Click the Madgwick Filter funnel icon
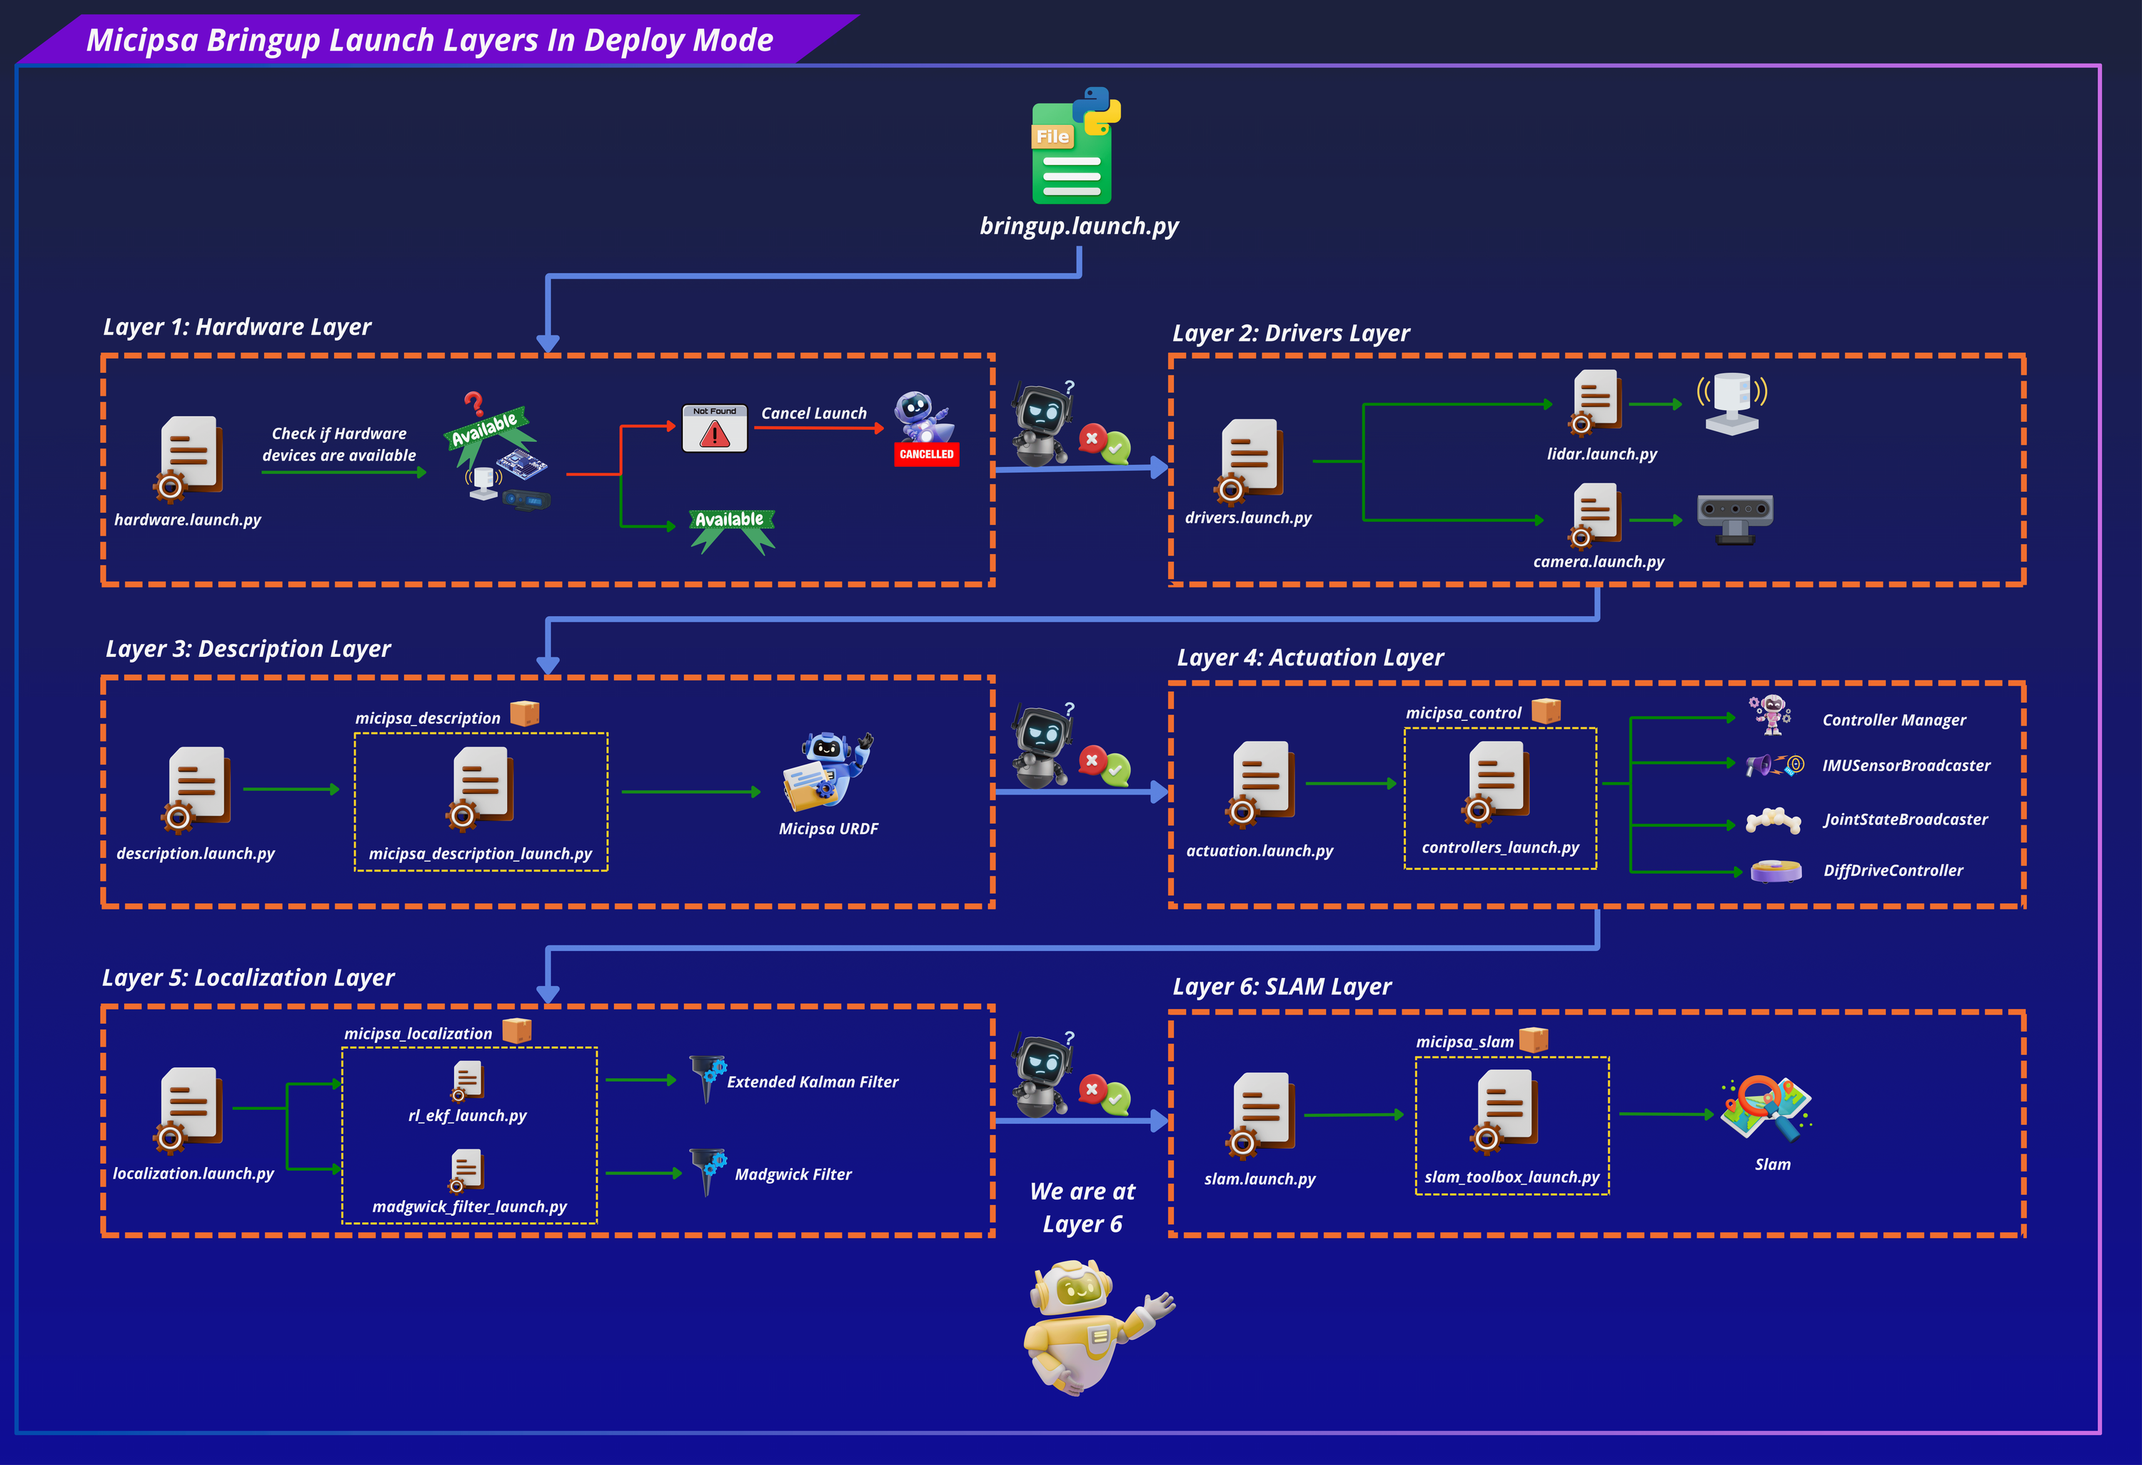Image resolution: width=2142 pixels, height=1465 pixels. pyautogui.click(x=708, y=1172)
